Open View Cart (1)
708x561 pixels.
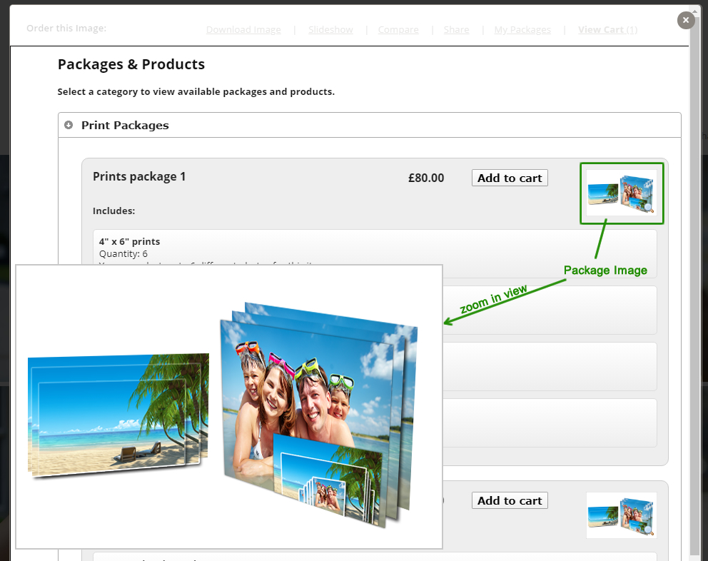[608, 30]
